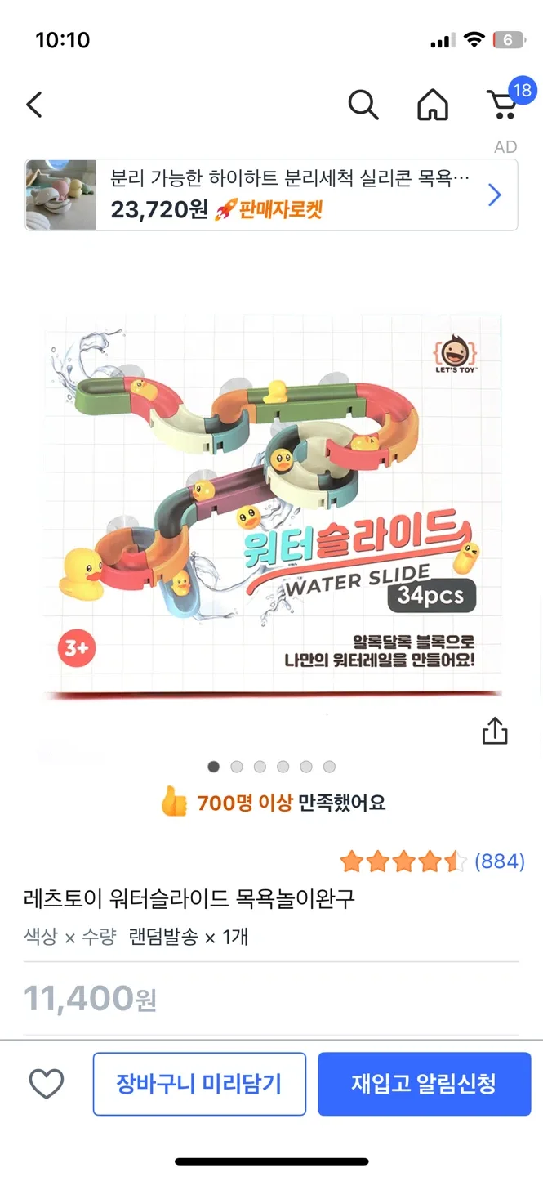Tap the 판매자로켓 rocket badge
The height and width of the screenshot is (1177, 543).
[269, 210]
